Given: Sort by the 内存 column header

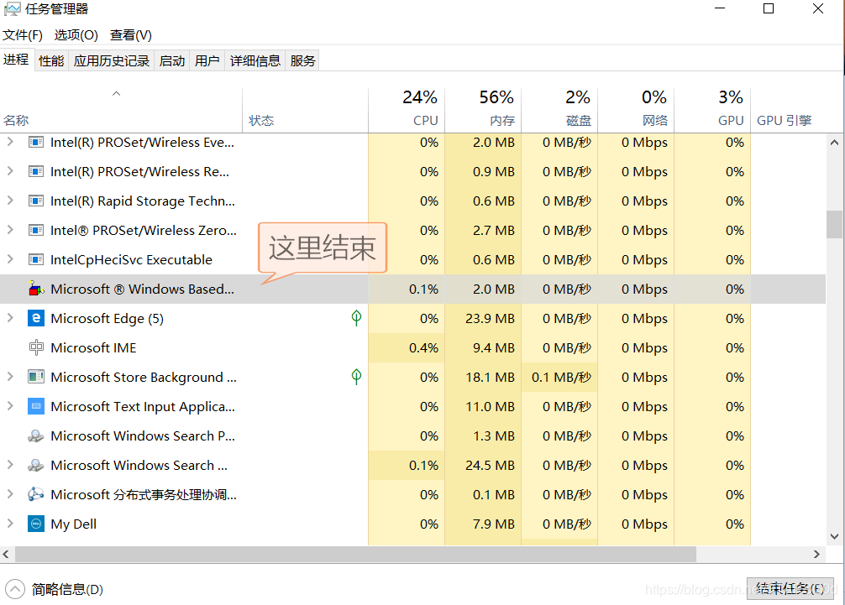Looking at the screenshot, I should point(483,110).
